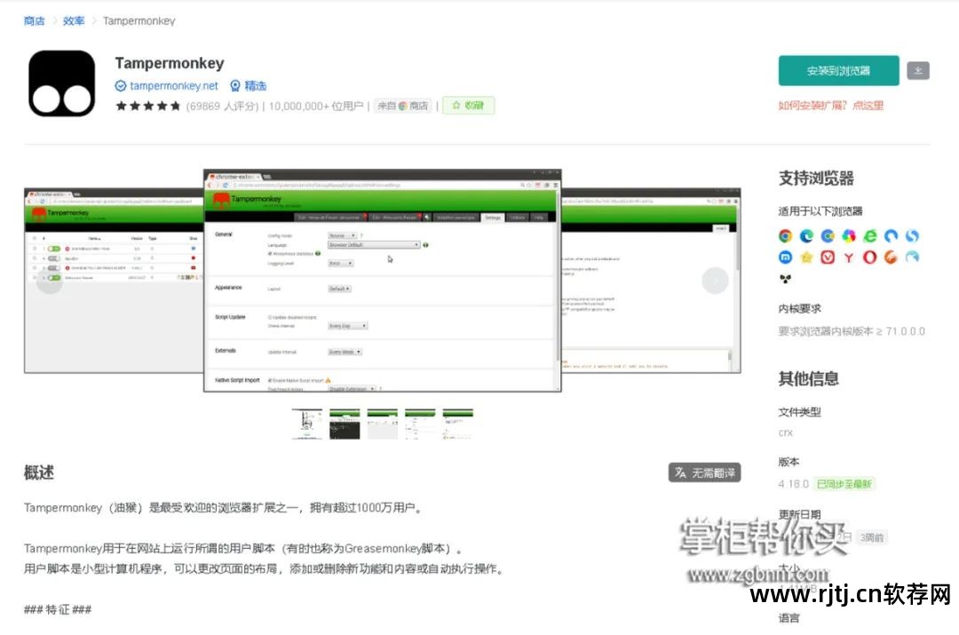Click the verified badge beside tampermonkey.net
The width and height of the screenshot is (959, 635).
click(121, 86)
